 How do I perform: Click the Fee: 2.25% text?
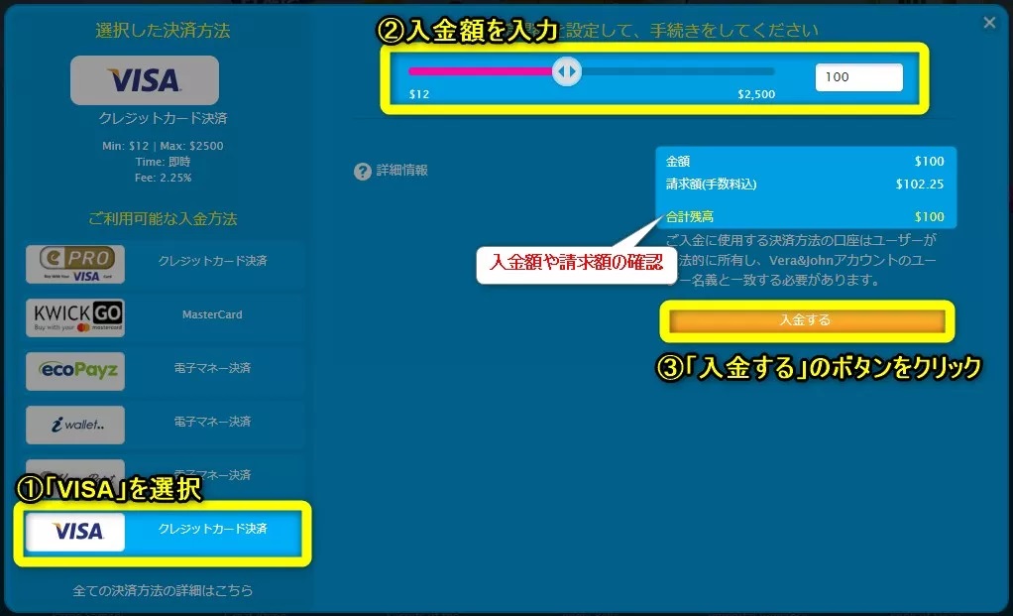pyautogui.click(x=163, y=178)
